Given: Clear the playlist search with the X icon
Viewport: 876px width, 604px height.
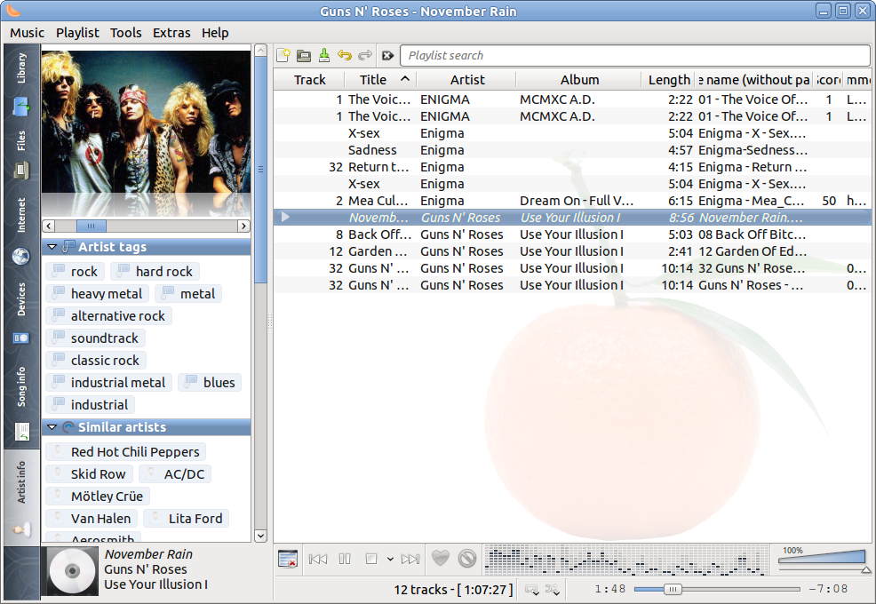Looking at the screenshot, I should (x=387, y=55).
